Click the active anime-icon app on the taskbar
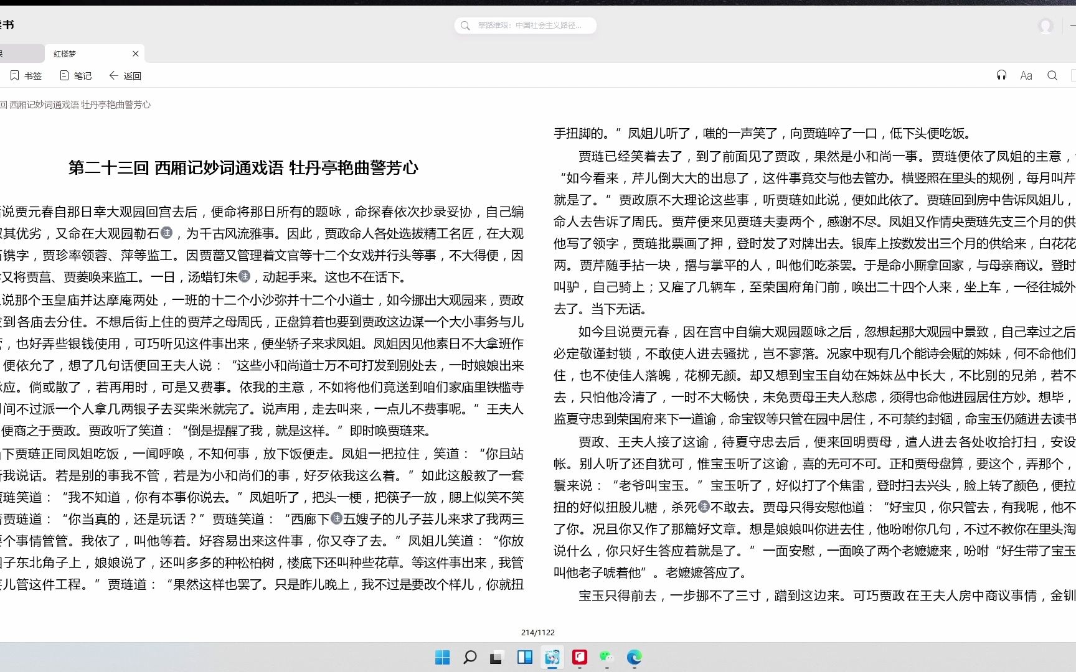The height and width of the screenshot is (672, 1076). (552, 657)
